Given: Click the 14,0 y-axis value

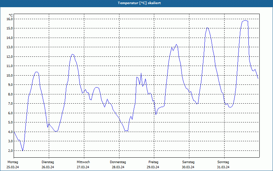Looking at the screenshot, I should (x=10, y=38).
